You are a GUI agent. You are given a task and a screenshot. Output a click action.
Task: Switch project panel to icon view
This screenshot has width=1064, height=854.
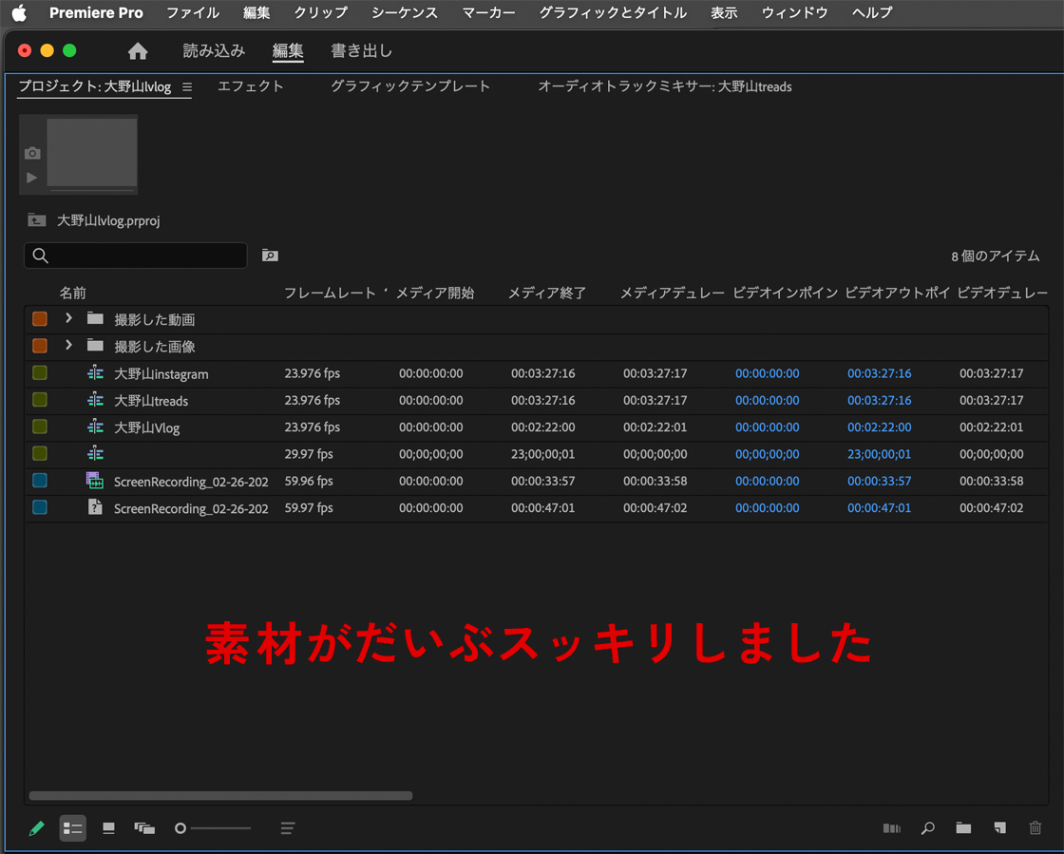108,828
